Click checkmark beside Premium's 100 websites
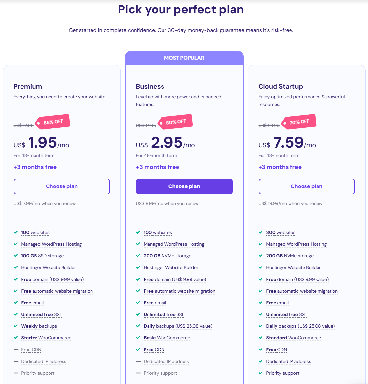 click(x=16, y=232)
